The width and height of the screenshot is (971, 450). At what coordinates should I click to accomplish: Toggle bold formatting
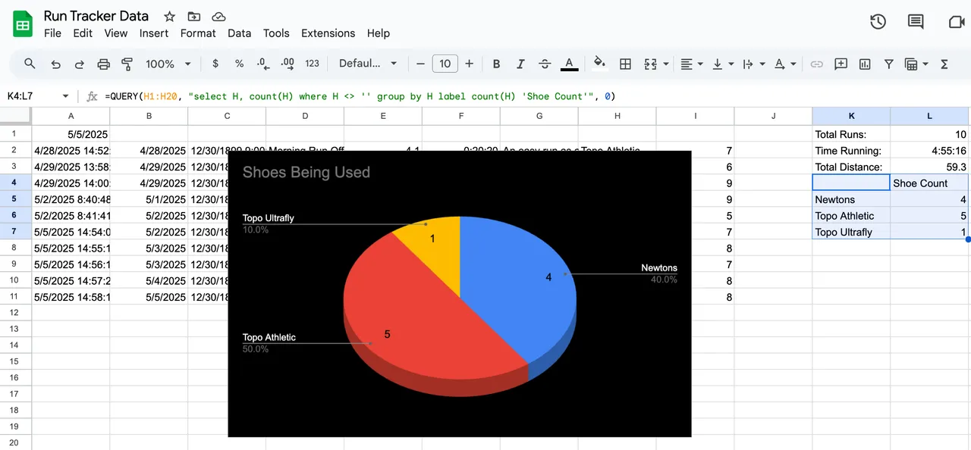tap(496, 64)
